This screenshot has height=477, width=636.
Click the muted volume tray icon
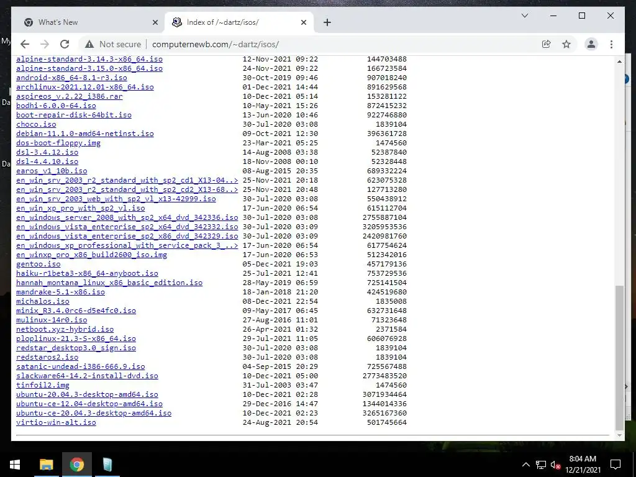point(555,465)
